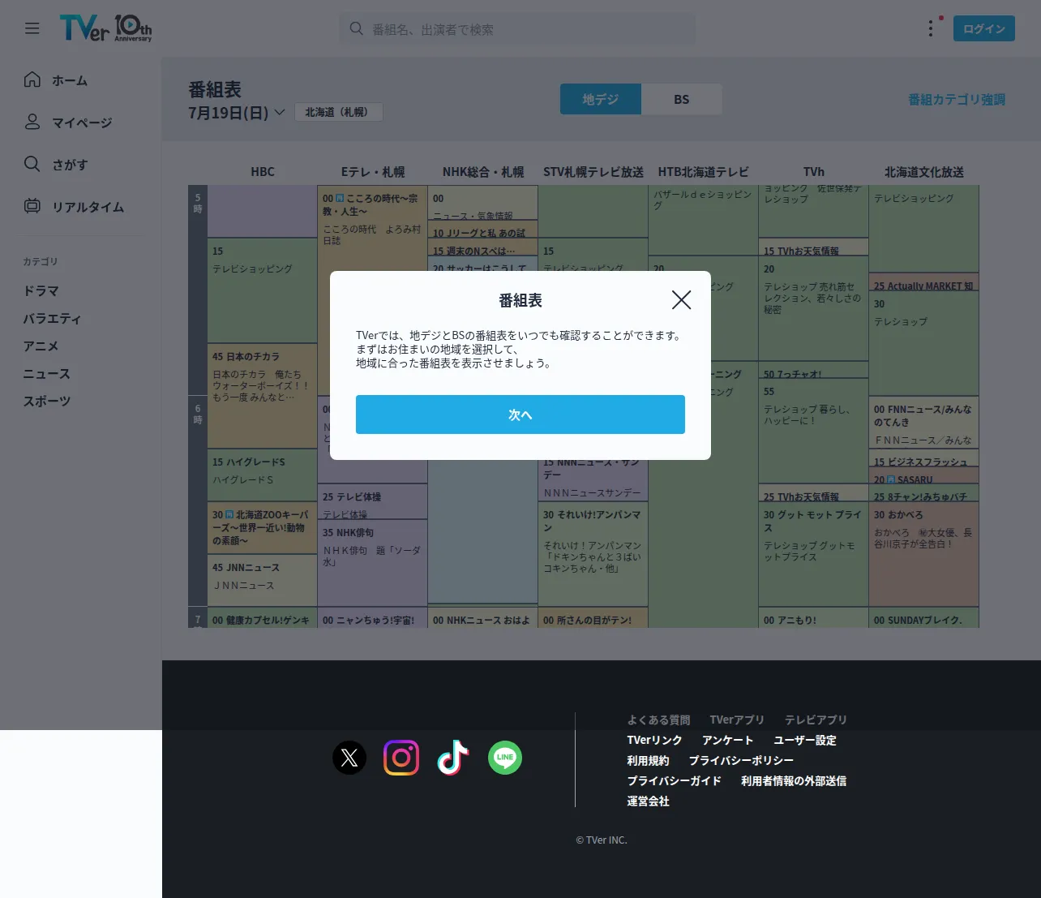
Task: Click the ログイン button
Action: (x=984, y=28)
